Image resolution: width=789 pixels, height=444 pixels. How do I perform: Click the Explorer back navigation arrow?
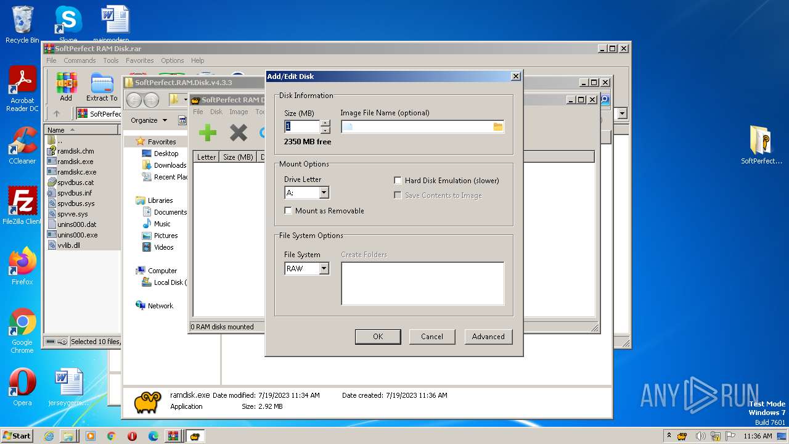click(134, 100)
